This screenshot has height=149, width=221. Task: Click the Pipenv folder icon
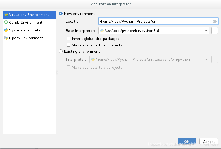6,38
